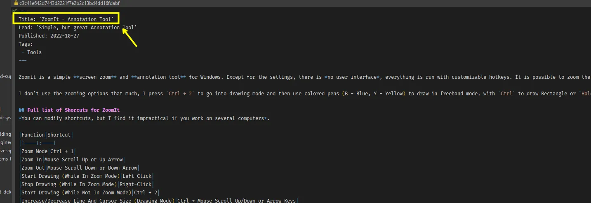Click the 'Zoom Mode|Ctrl + 1' table row
This screenshot has height=203, width=591.
47,151
